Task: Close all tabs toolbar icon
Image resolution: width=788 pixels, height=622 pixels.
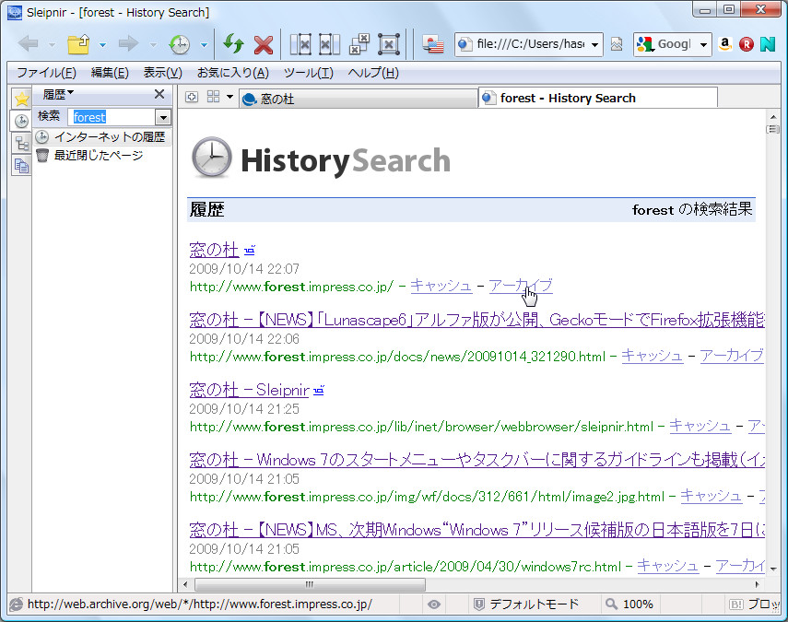Action: point(389,44)
